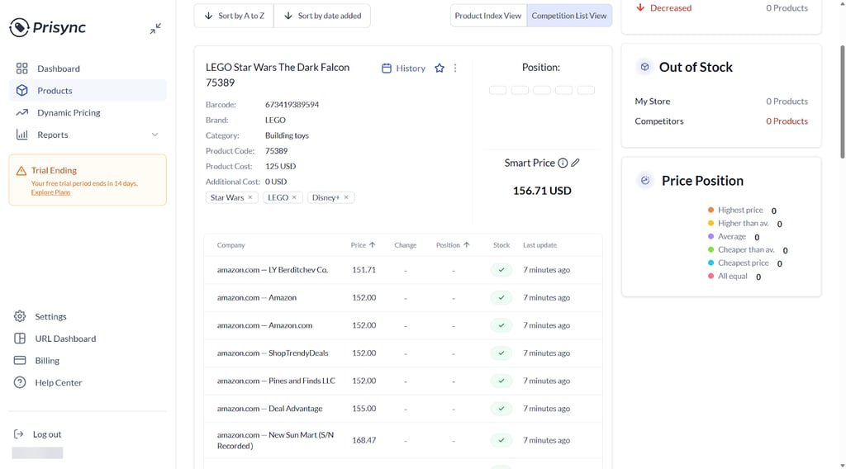
Task: Select Products in the sidebar
Action: [x=88, y=91]
